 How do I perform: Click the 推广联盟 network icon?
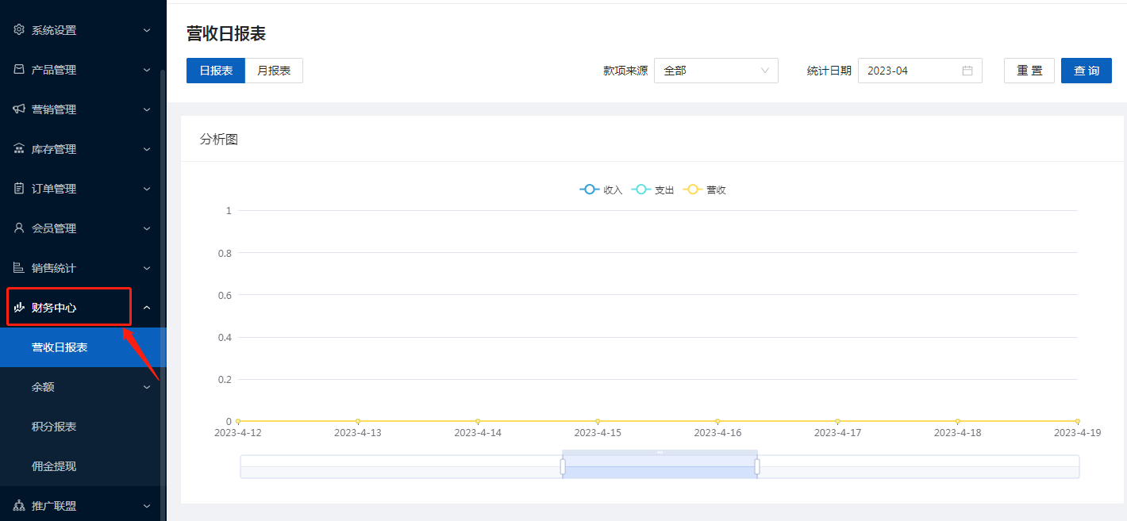19,506
